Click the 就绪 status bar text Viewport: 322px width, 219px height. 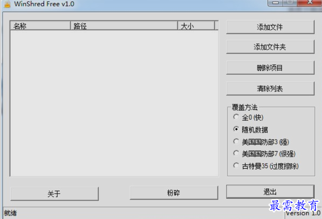10,213
